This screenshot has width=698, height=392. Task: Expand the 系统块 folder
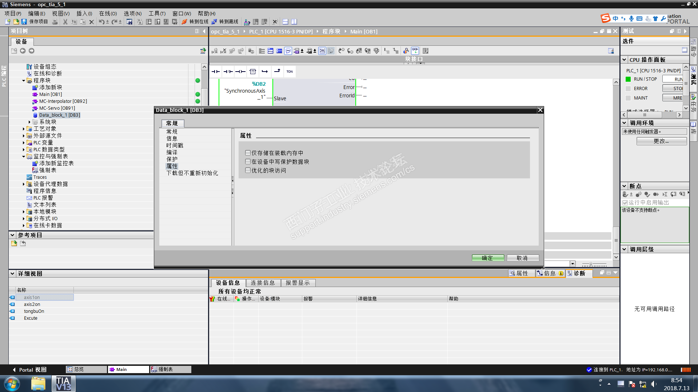point(29,122)
